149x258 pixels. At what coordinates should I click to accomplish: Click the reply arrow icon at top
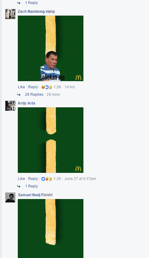tap(19, 3)
